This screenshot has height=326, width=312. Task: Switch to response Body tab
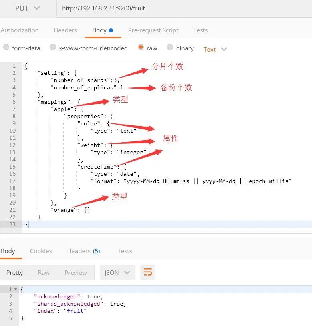click(8, 251)
